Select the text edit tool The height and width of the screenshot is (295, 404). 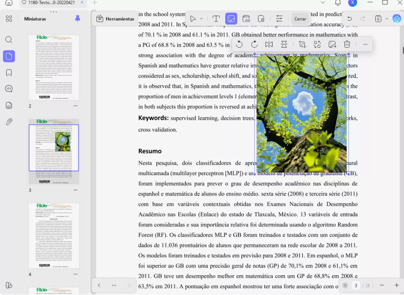216,19
